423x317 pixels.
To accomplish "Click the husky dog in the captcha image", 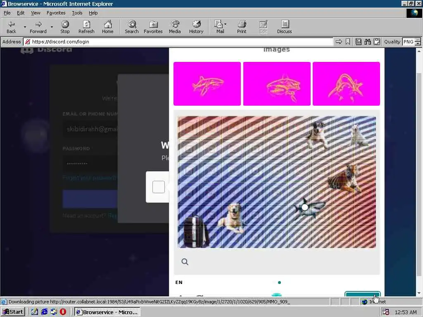I will pyautogui.click(x=317, y=135).
